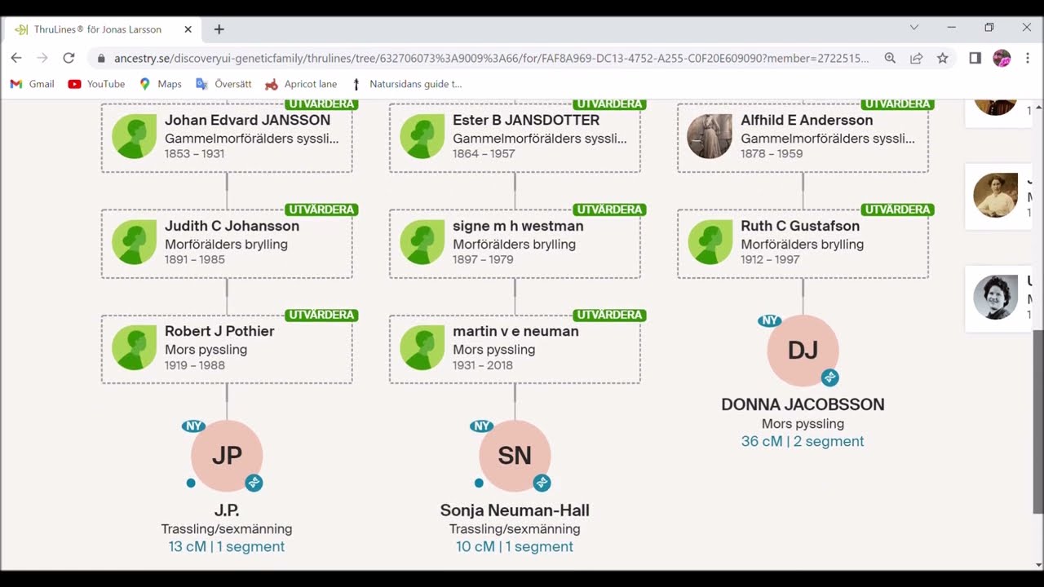Open the DJ match circle
The height and width of the screenshot is (587, 1044).
click(803, 351)
